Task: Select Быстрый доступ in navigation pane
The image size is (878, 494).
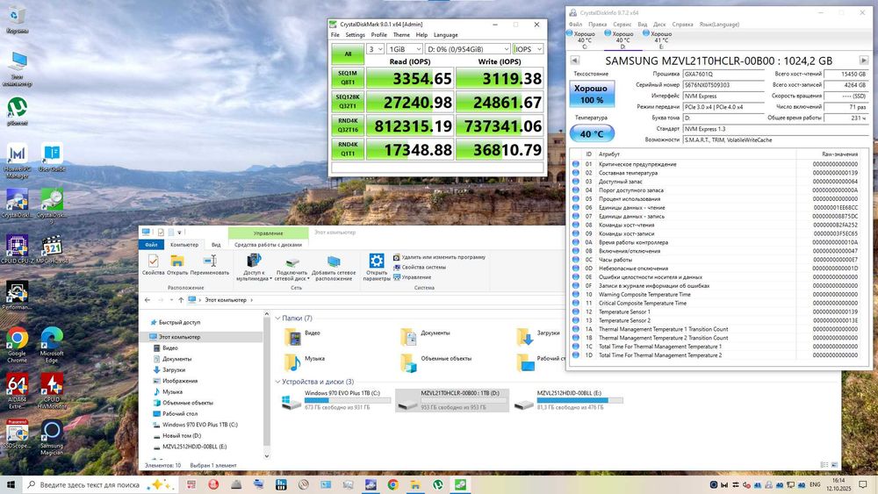Action: click(x=179, y=322)
